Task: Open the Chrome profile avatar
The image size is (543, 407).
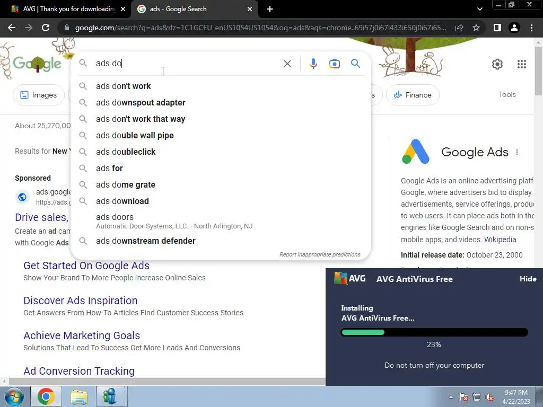Action: tap(514, 28)
